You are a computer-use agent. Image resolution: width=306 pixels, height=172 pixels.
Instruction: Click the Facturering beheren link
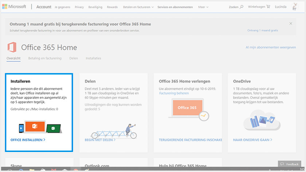point(174,93)
